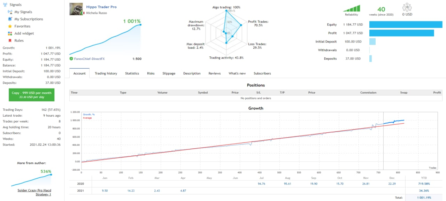Open Spider Crazy Pro Macd Strategy link
The image size is (446, 201).
click(x=34, y=192)
